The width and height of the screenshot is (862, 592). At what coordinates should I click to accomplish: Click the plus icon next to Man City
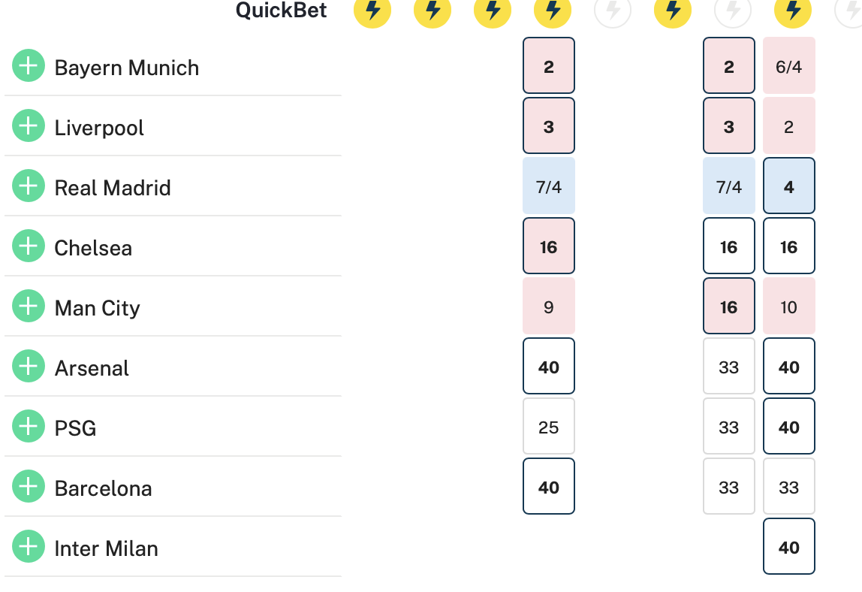pyautogui.click(x=29, y=305)
